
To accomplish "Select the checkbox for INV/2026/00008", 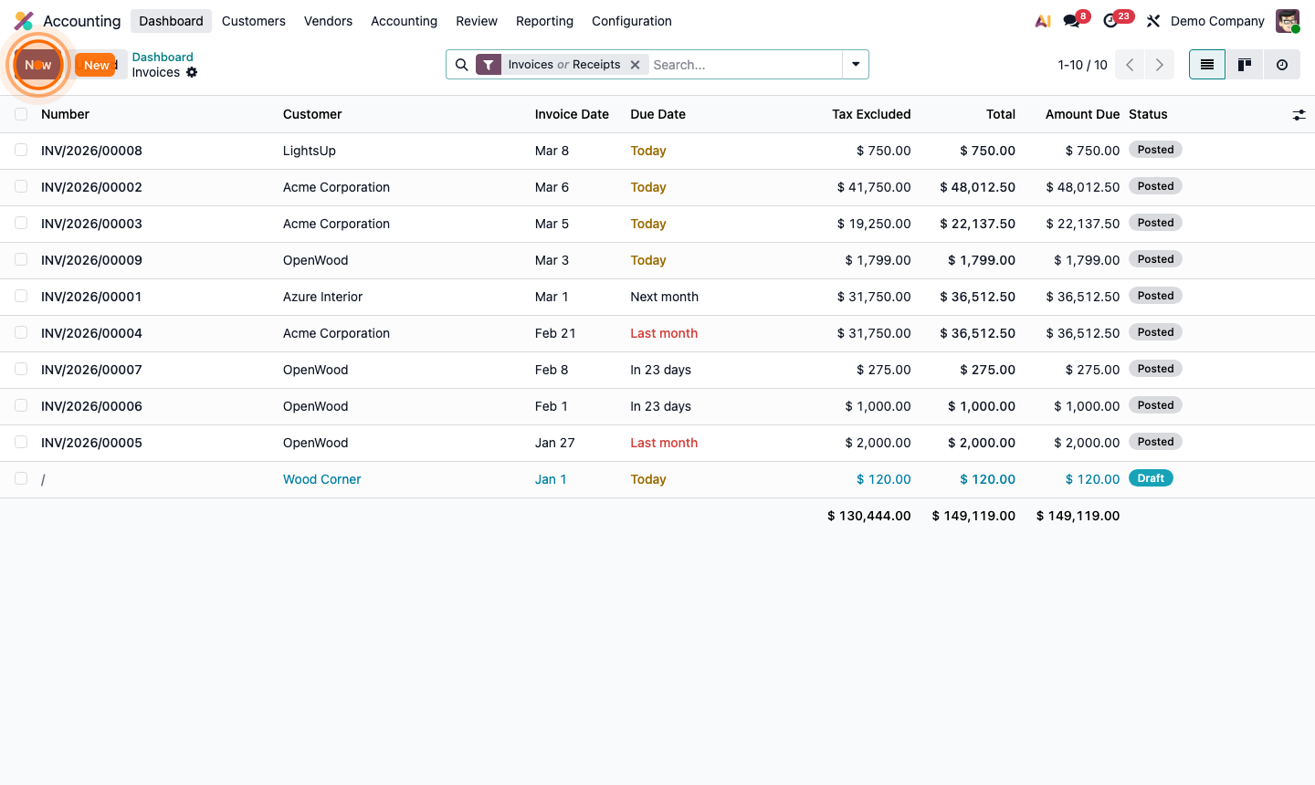I will tap(21, 150).
